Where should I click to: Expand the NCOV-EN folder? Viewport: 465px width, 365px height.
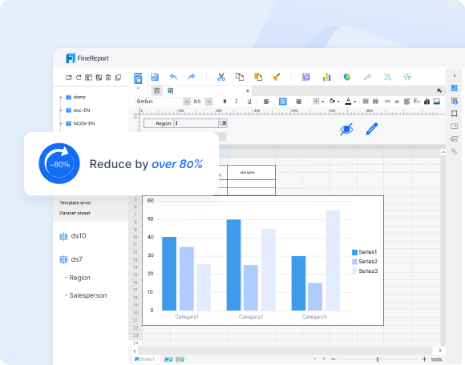[62, 123]
